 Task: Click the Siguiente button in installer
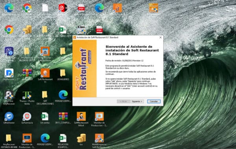[137, 102]
